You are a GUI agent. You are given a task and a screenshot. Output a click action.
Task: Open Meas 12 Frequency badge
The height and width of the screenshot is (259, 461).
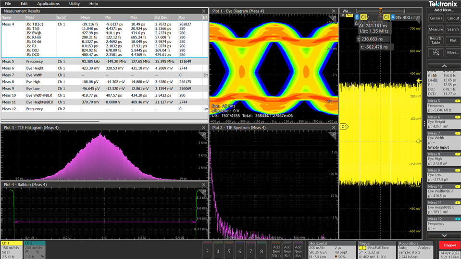click(x=444, y=224)
